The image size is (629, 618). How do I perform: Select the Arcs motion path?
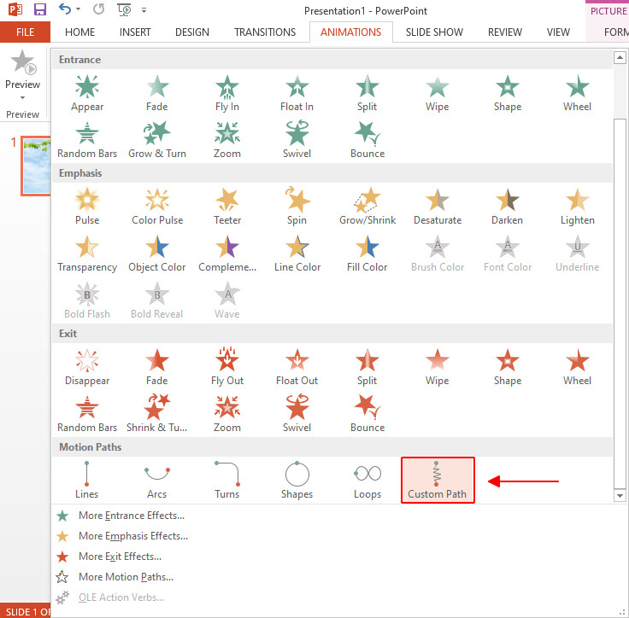pos(157,480)
